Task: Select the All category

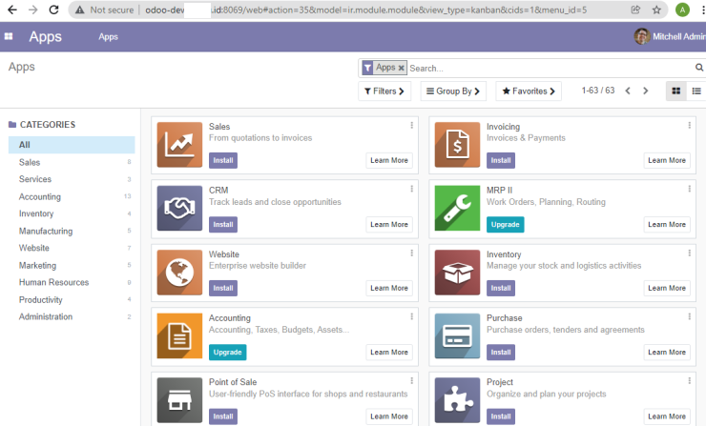Action: click(x=72, y=145)
